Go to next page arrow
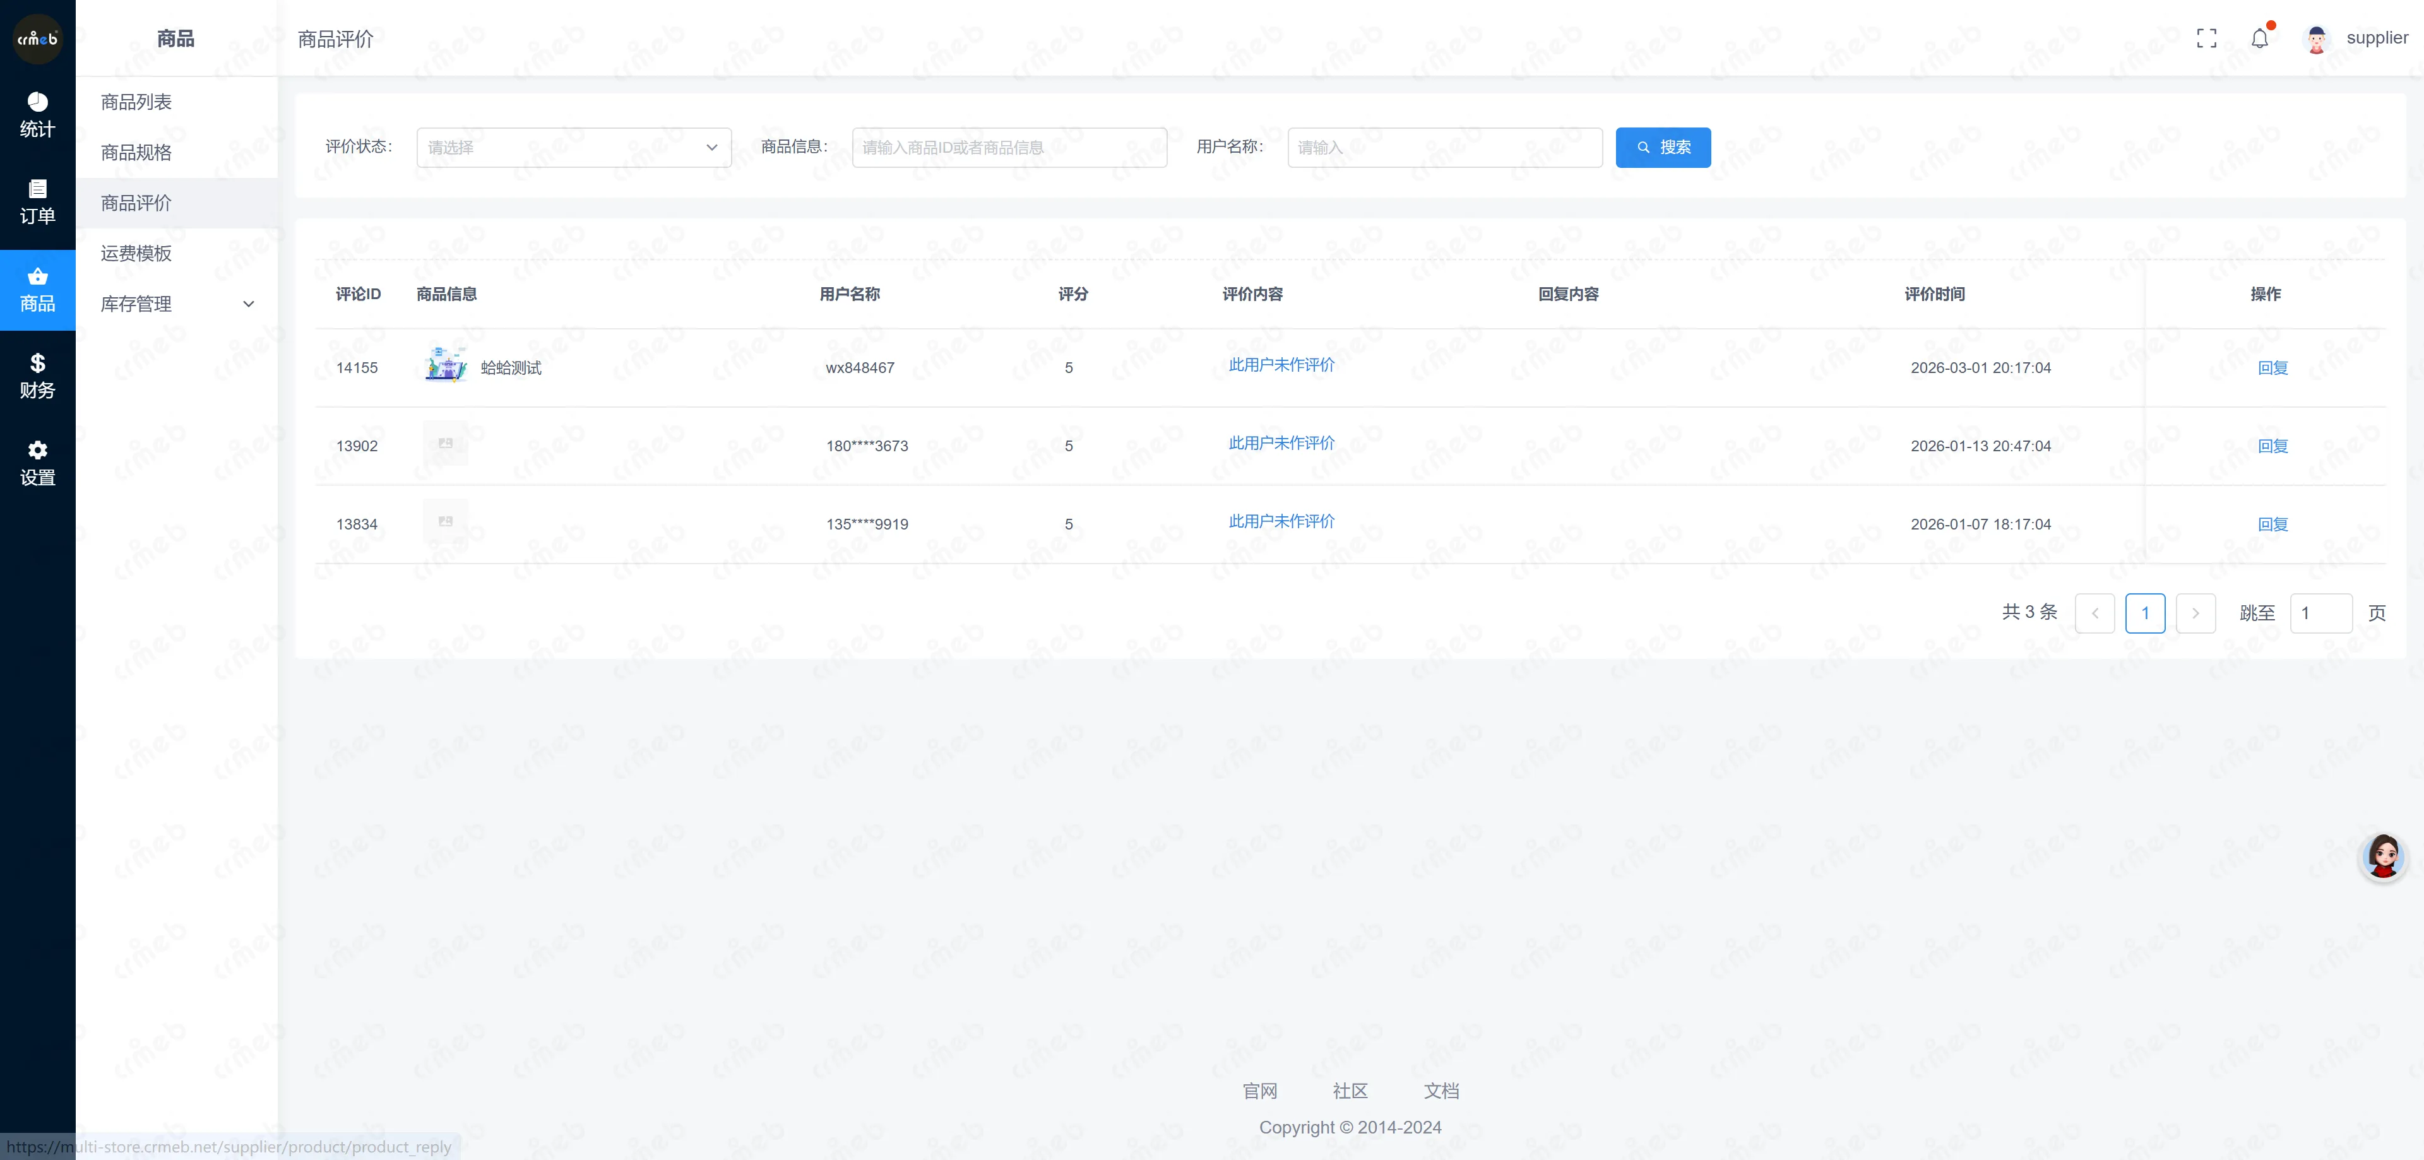This screenshot has height=1160, width=2424. point(2195,613)
